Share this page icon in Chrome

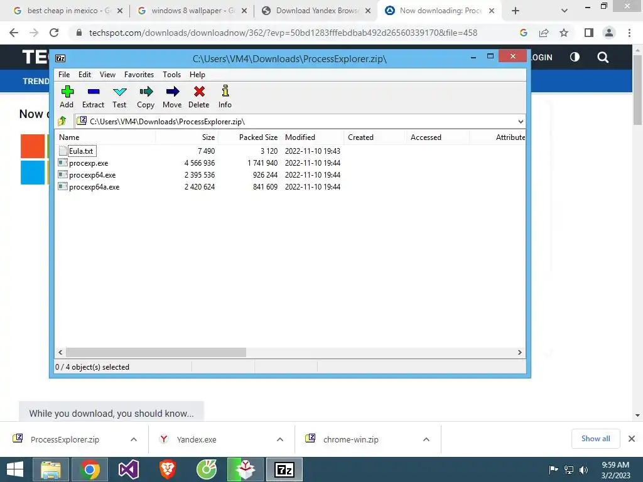544,33
